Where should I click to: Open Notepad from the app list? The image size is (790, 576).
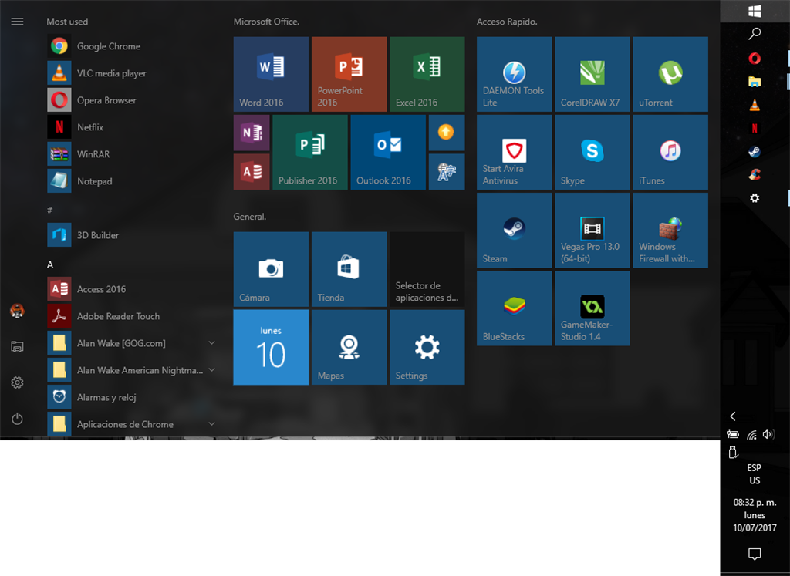click(x=131, y=181)
